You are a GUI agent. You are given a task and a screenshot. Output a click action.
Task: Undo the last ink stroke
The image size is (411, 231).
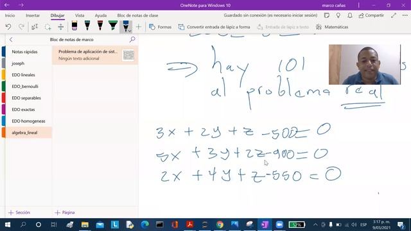tap(8, 27)
